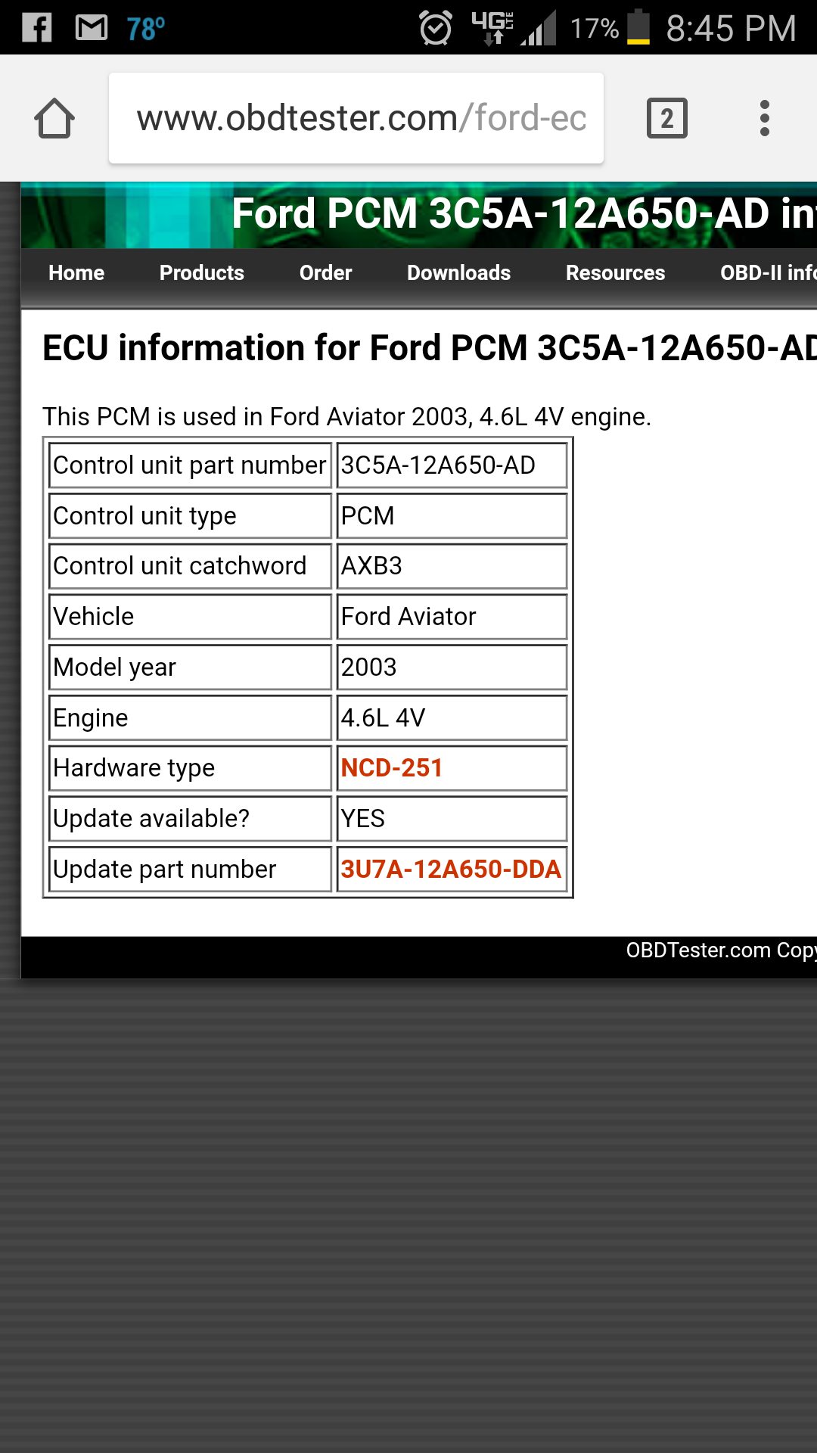Go to the Order page
Screen dimensions: 817x1453
coord(326,273)
